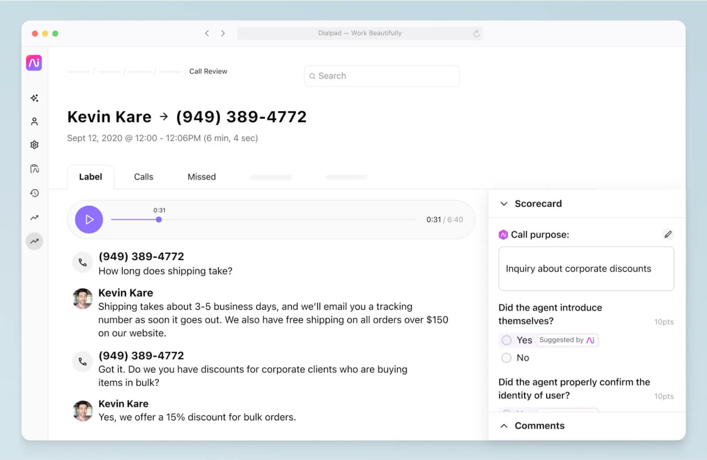The height and width of the screenshot is (460, 707).
Task: Open the Missed tab
Action: point(201,176)
